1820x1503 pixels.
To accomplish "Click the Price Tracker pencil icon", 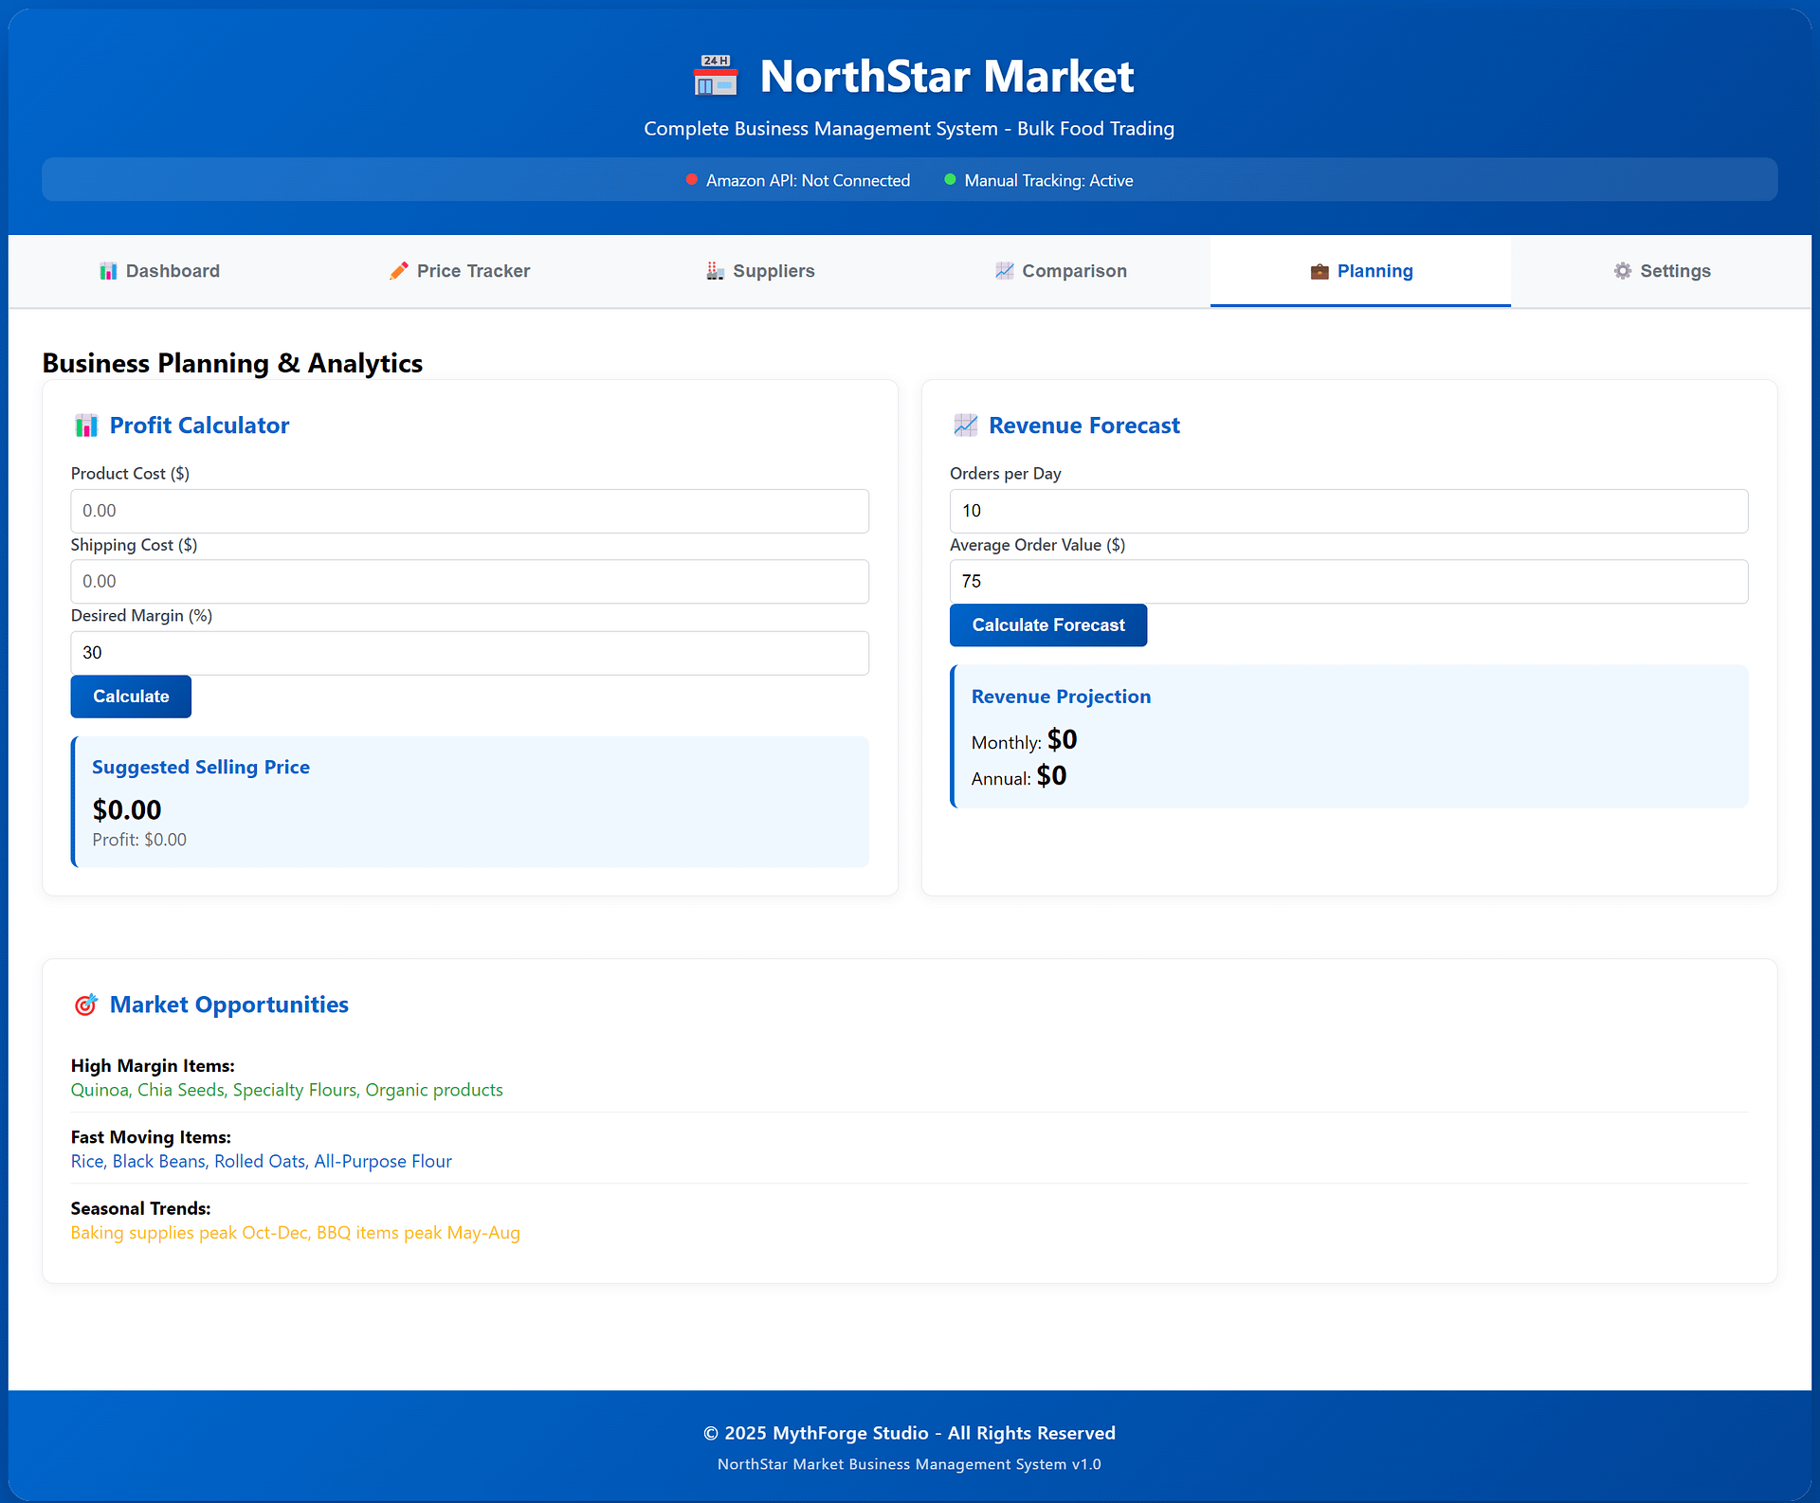I will click(x=399, y=271).
